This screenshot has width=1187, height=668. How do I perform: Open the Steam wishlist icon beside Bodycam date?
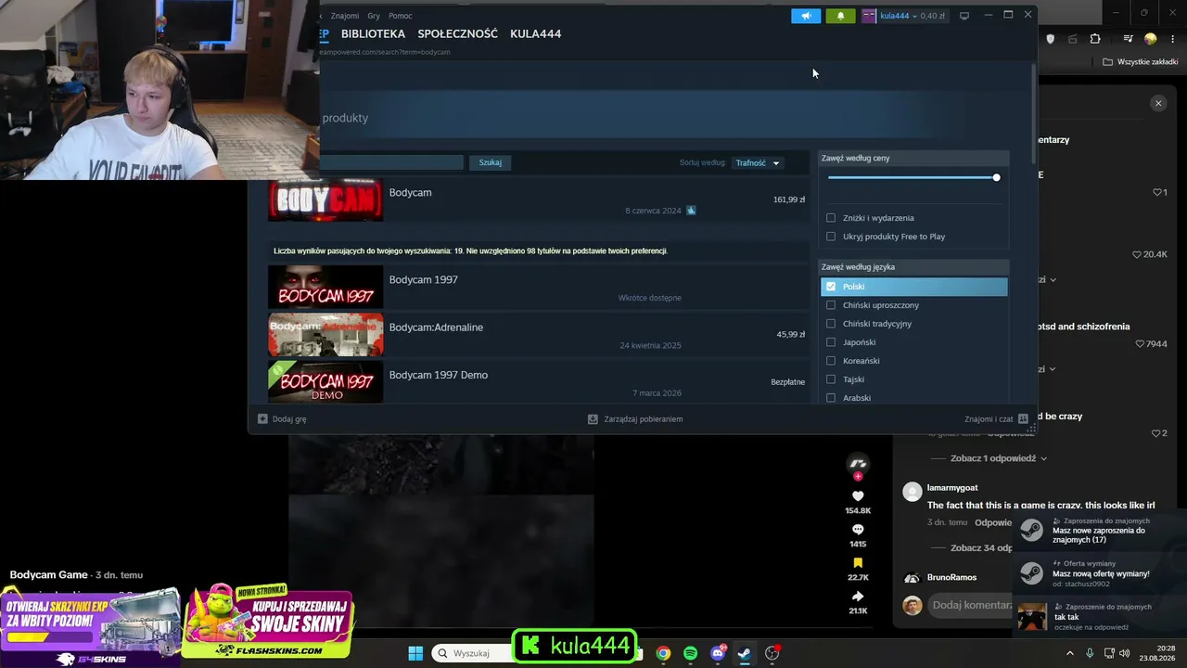pos(691,211)
